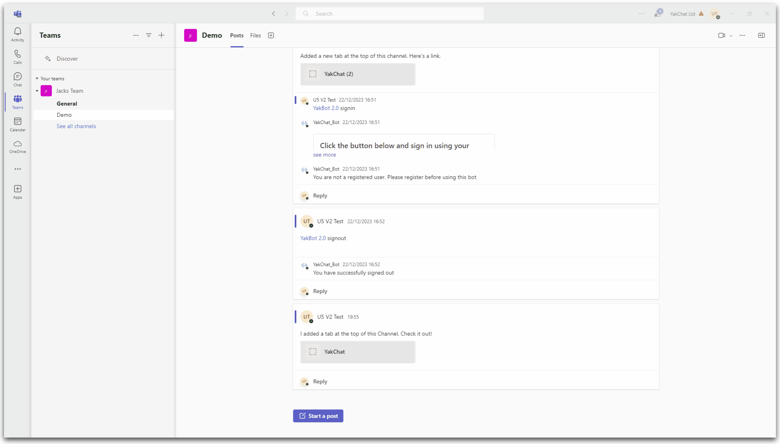780x444 pixels.
Task: Click Jacks Team name
Action: [x=70, y=91]
